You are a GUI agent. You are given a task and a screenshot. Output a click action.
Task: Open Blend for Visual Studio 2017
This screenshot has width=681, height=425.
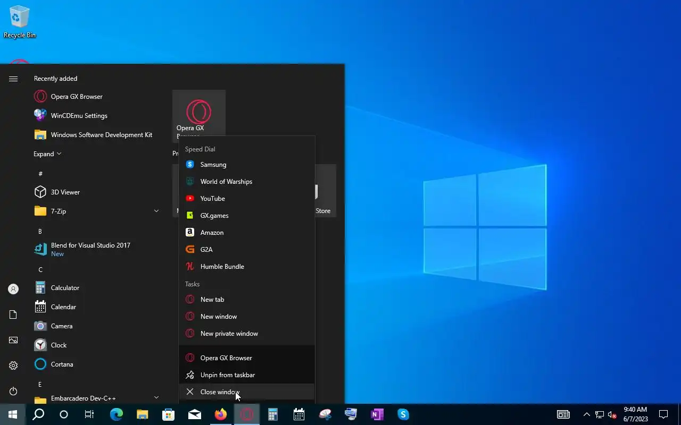96,250
